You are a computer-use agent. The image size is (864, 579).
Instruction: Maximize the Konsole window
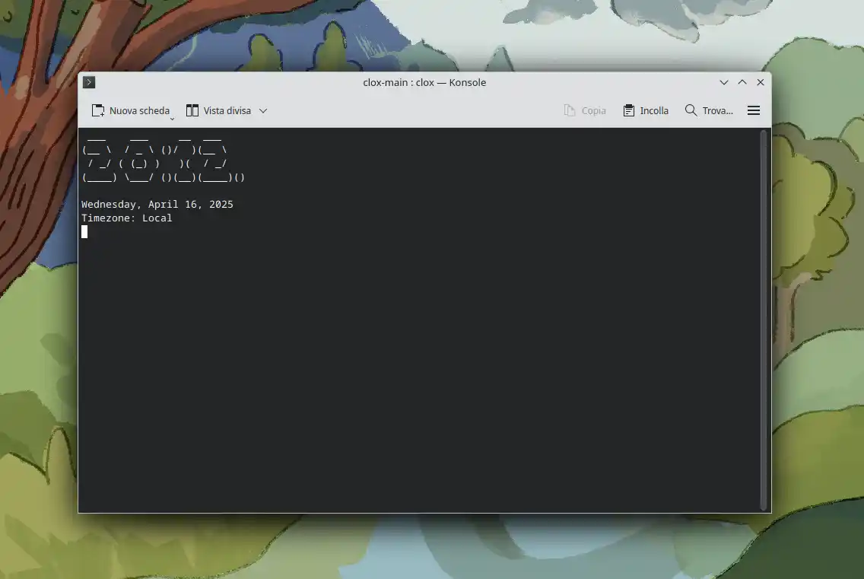[x=742, y=82]
